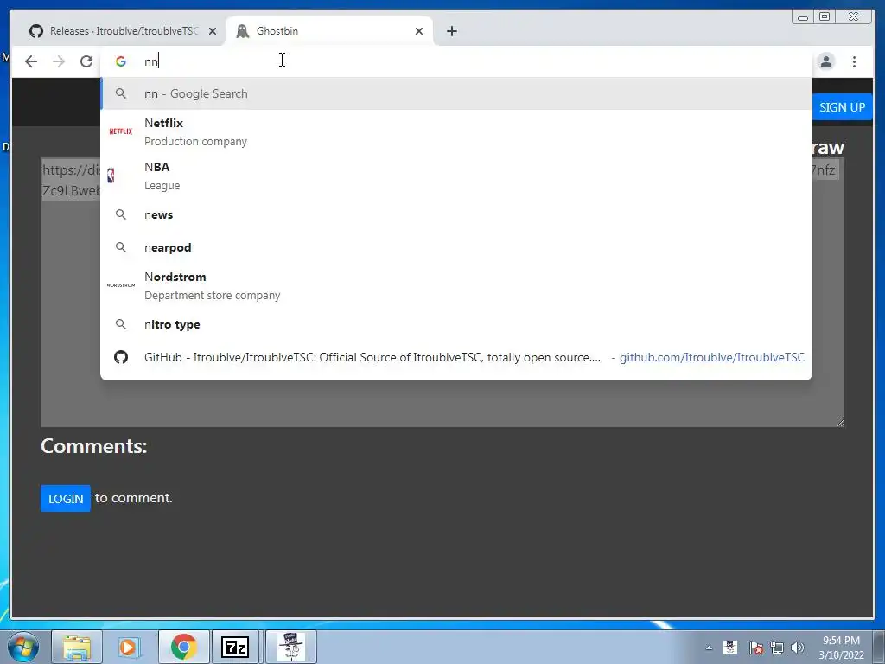This screenshot has width=885, height=664.
Task: Select the Netflix suggestion
Action: (456, 131)
